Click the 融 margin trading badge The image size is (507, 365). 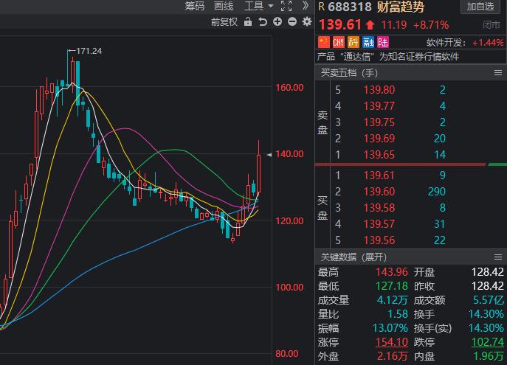pos(368,42)
